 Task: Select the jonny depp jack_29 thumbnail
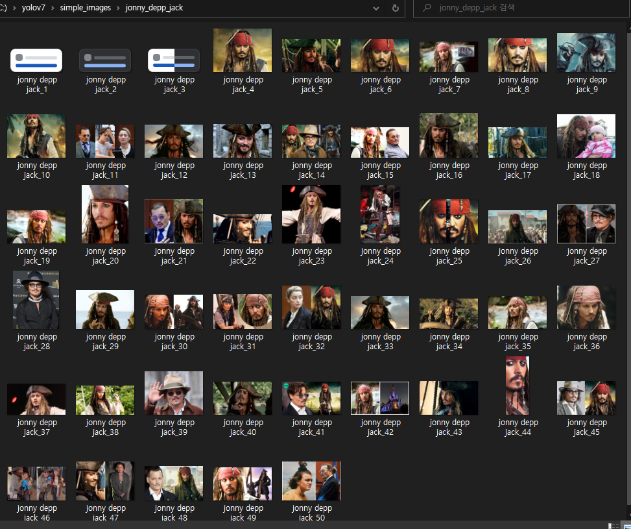[x=105, y=310]
